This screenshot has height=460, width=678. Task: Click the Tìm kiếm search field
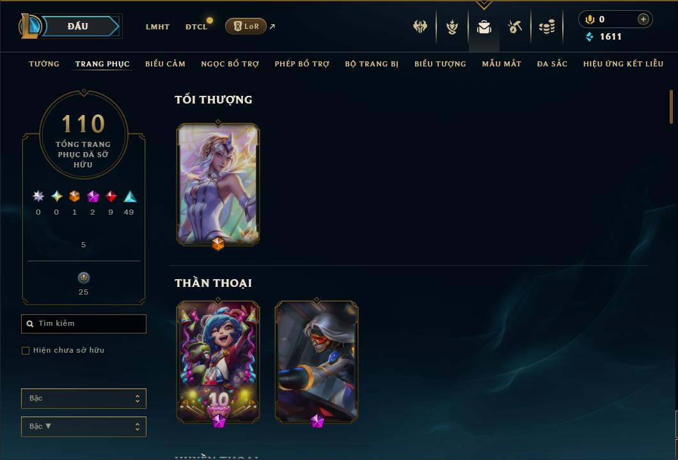pyautogui.click(x=83, y=323)
